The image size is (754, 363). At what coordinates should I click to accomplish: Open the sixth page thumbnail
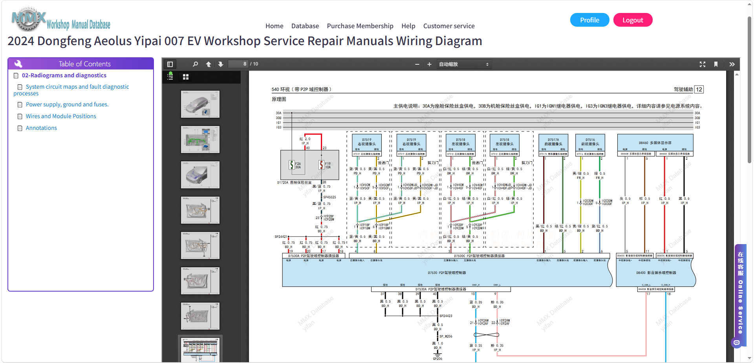(200, 281)
